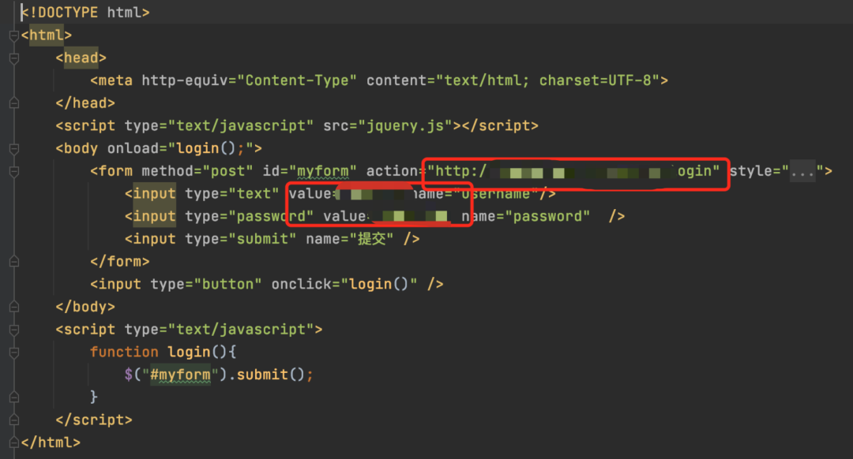The width and height of the screenshot is (853, 459).
Task: Click the action attribute name in the form tag
Action: tap(393, 171)
